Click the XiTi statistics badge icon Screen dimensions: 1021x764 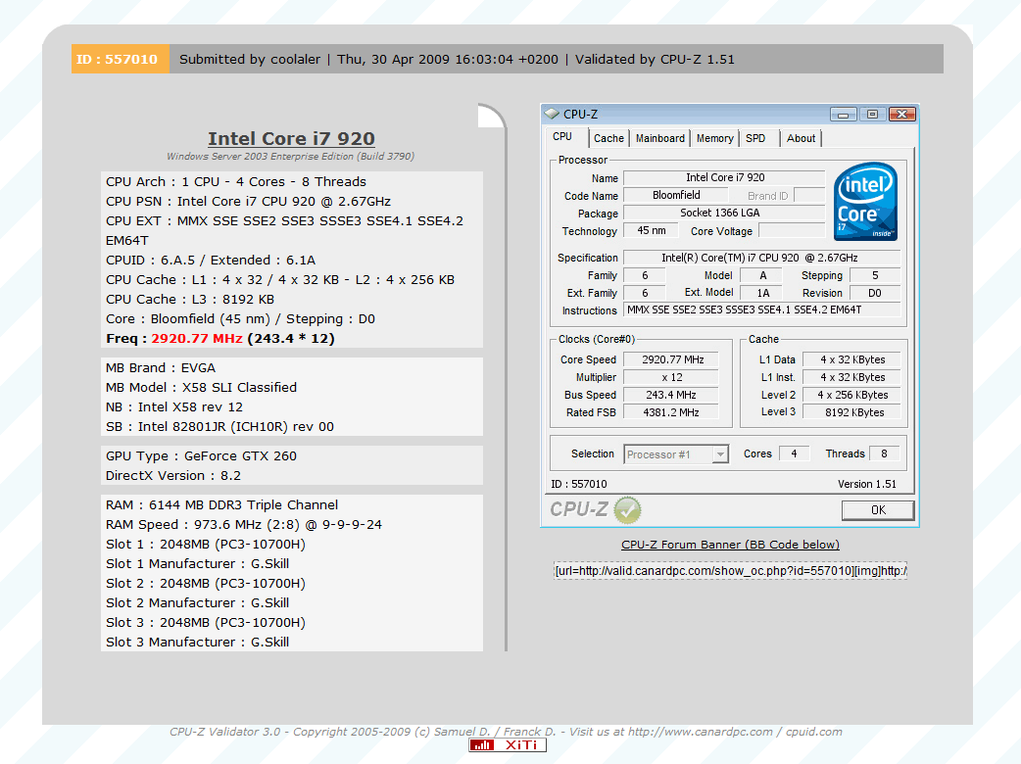(508, 745)
